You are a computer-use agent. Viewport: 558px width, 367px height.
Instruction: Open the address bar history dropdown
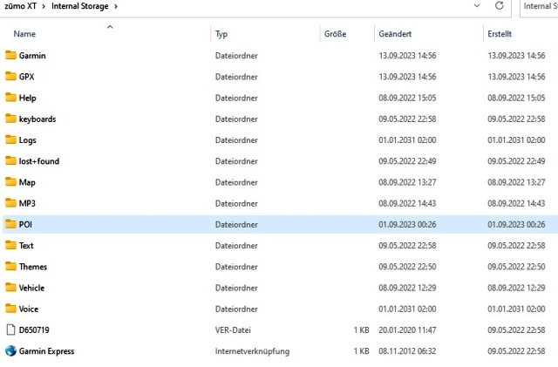(477, 6)
